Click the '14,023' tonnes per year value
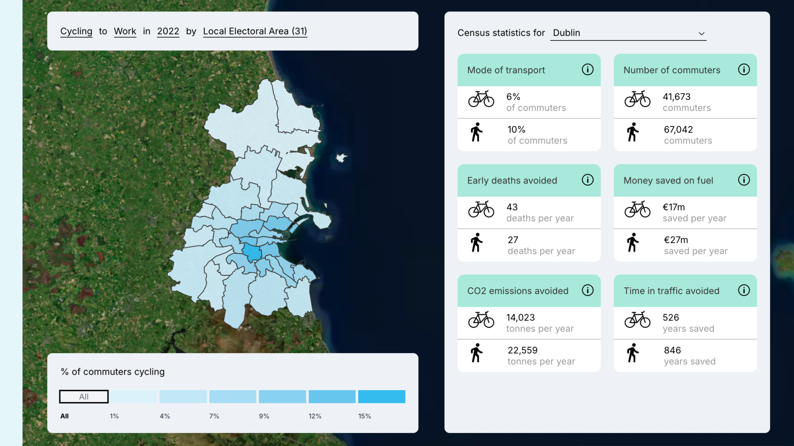This screenshot has width=794, height=446. pyautogui.click(x=520, y=317)
